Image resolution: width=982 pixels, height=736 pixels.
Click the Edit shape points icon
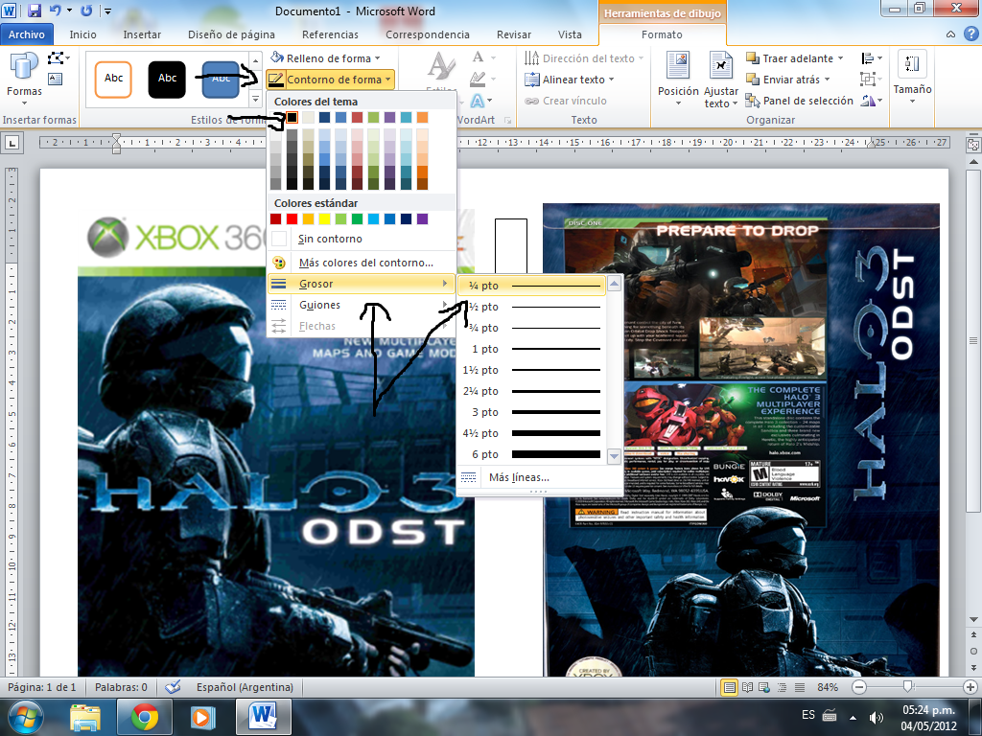point(58,58)
